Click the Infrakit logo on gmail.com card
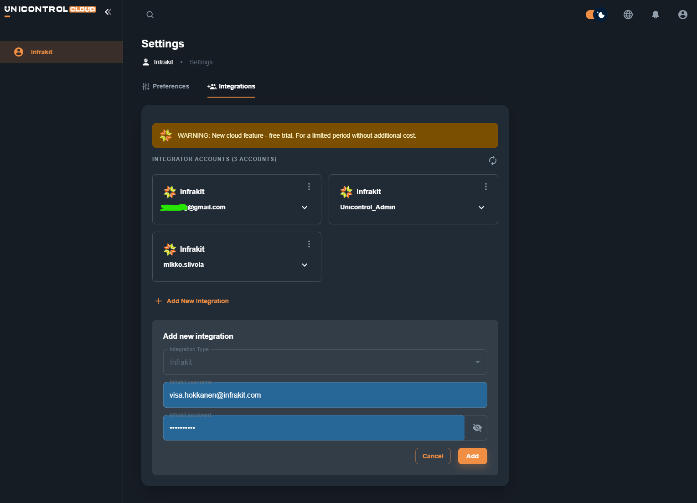 pos(170,192)
